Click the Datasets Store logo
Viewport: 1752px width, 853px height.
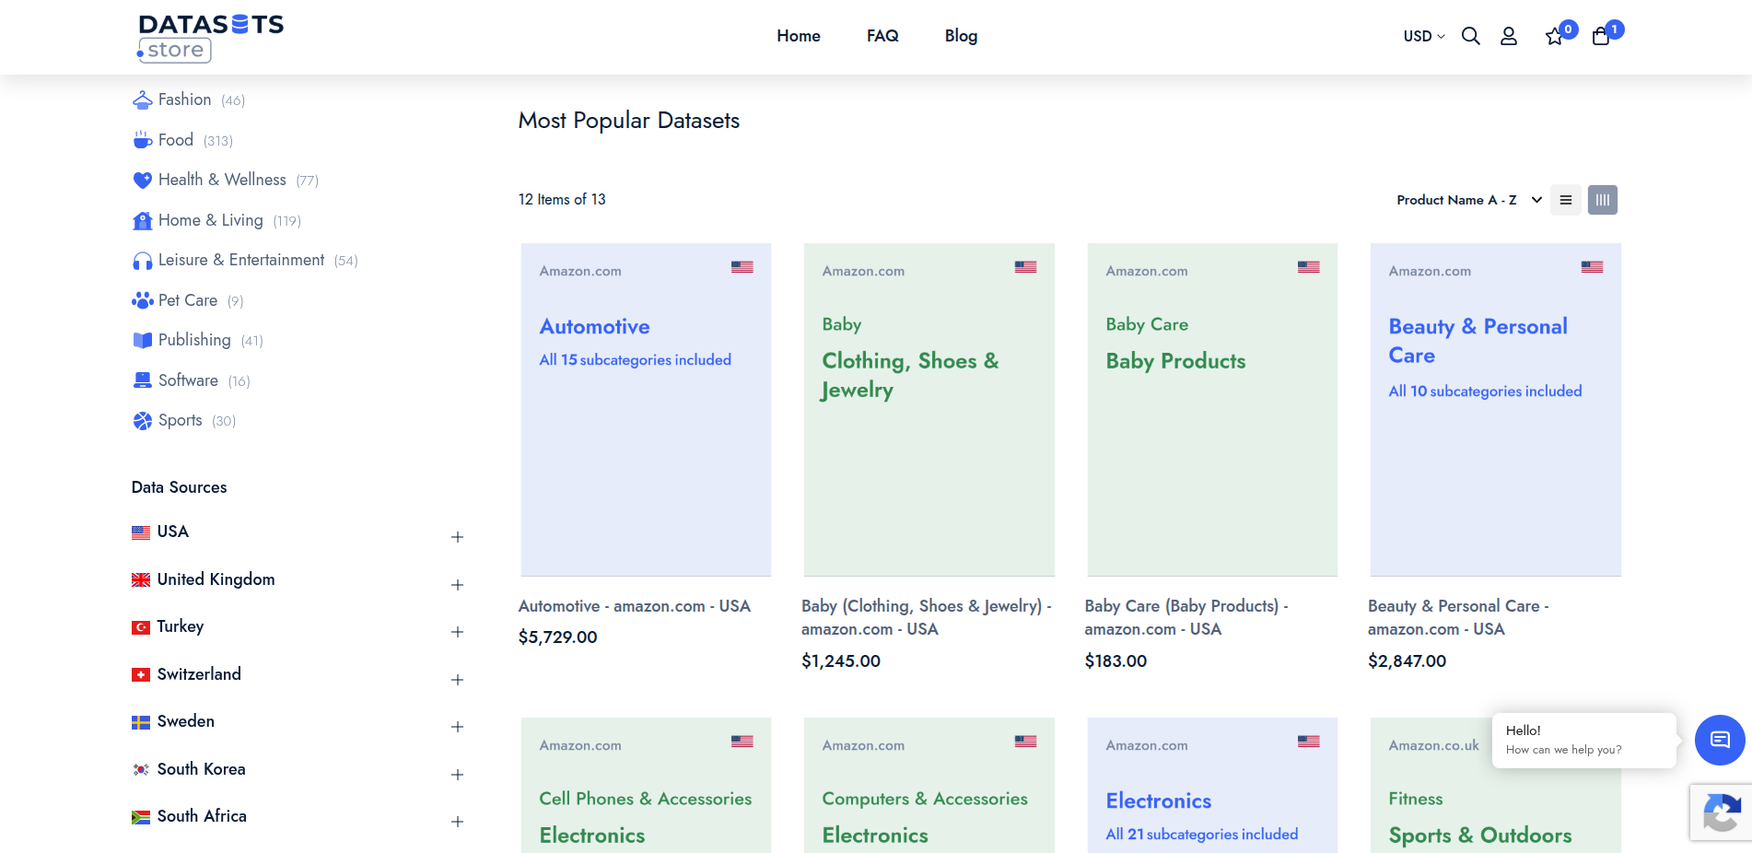coord(211,38)
